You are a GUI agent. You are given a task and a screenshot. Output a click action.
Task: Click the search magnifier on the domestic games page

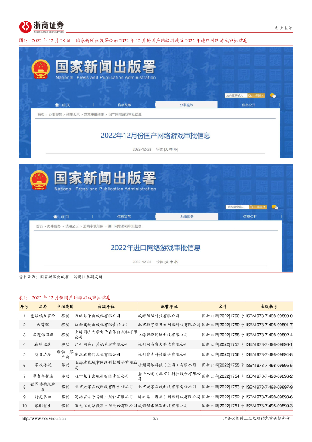tap(250, 95)
